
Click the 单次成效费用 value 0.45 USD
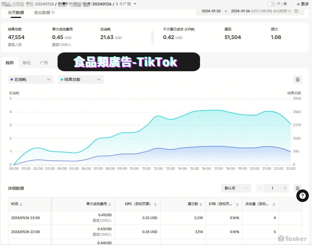62,37
